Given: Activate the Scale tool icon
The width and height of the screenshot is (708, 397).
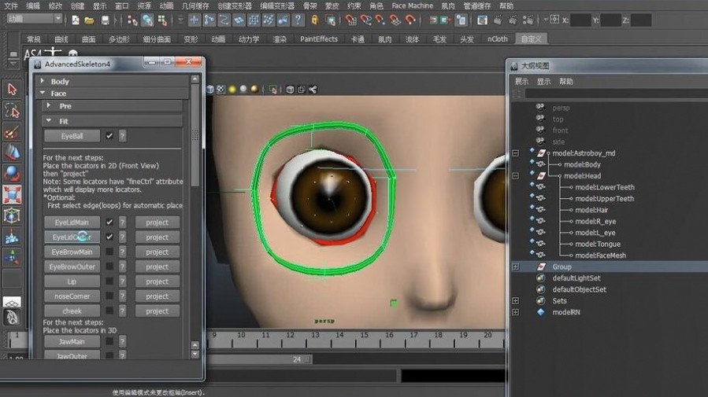Looking at the screenshot, I should click(x=12, y=195).
